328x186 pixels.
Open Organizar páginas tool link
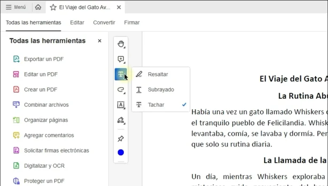click(46, 120)
